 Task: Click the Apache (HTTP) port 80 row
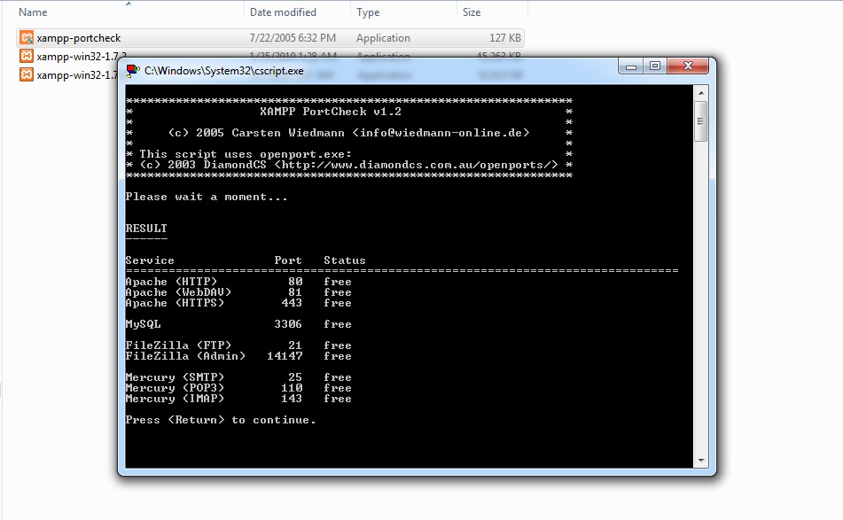(x=238, y=282)
